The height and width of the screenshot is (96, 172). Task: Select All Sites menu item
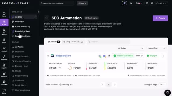coord(24,17)
